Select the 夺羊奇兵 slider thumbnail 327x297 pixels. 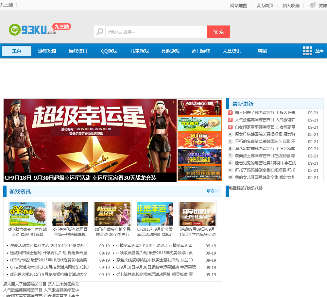[199, 124]
